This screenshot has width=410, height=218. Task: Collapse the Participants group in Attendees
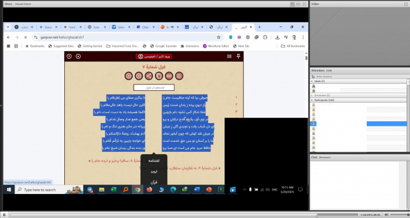(x=312, y=100)
